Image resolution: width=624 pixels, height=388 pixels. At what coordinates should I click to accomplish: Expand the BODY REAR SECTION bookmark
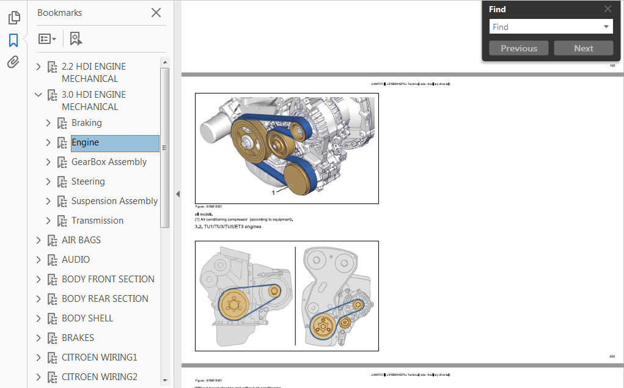pyautogui.click(x=39, y=299)
